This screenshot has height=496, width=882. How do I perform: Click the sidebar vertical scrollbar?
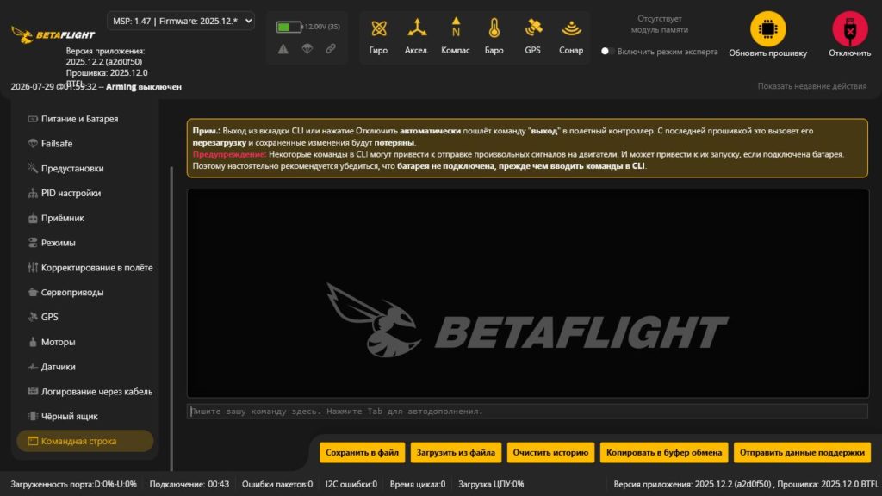171,318
